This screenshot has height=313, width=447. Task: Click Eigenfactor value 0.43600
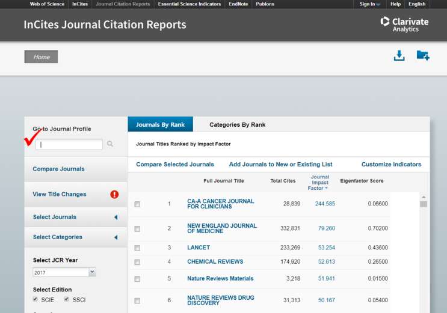(378, 248)
